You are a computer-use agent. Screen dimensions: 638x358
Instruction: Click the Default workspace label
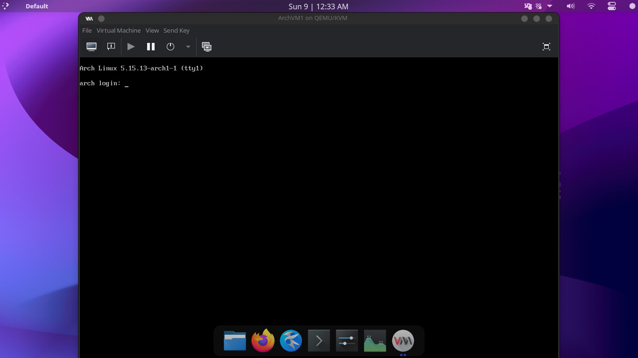(37, 7)
